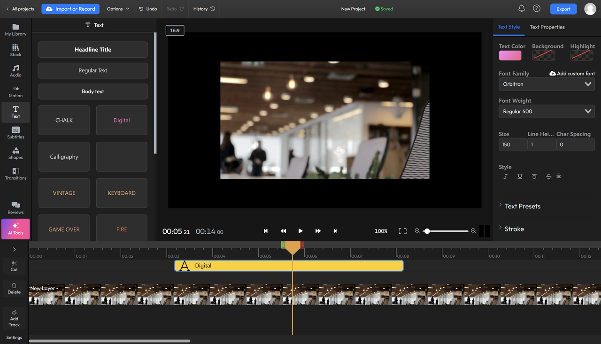The width and height of the screenshot is (601, 344).
Task: Add Body text element
Action: tap(93, 92)
